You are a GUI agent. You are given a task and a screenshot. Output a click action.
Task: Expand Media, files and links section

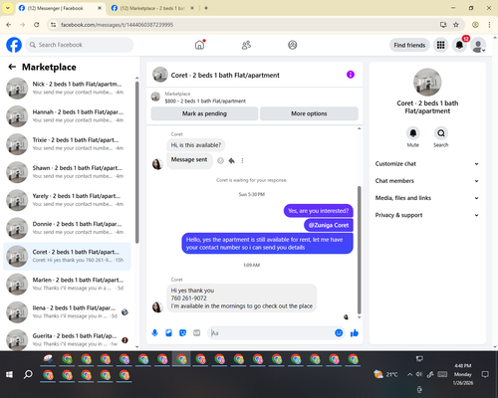click(x=427, y=198)
